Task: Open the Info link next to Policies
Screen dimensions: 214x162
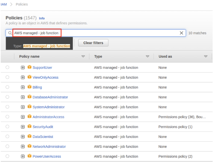Action: pos(42,18)
